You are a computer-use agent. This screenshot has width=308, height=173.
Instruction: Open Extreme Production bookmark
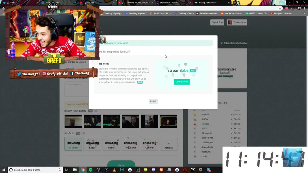207,13
